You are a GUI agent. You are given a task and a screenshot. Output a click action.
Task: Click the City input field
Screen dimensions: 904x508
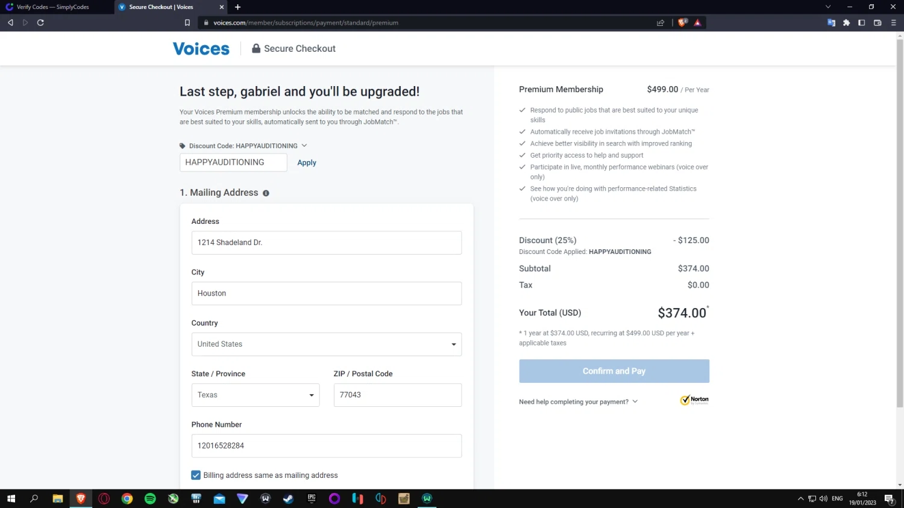click(x=327, y=294)
